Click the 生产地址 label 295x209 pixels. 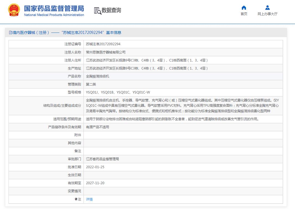[x=74, y=68]
